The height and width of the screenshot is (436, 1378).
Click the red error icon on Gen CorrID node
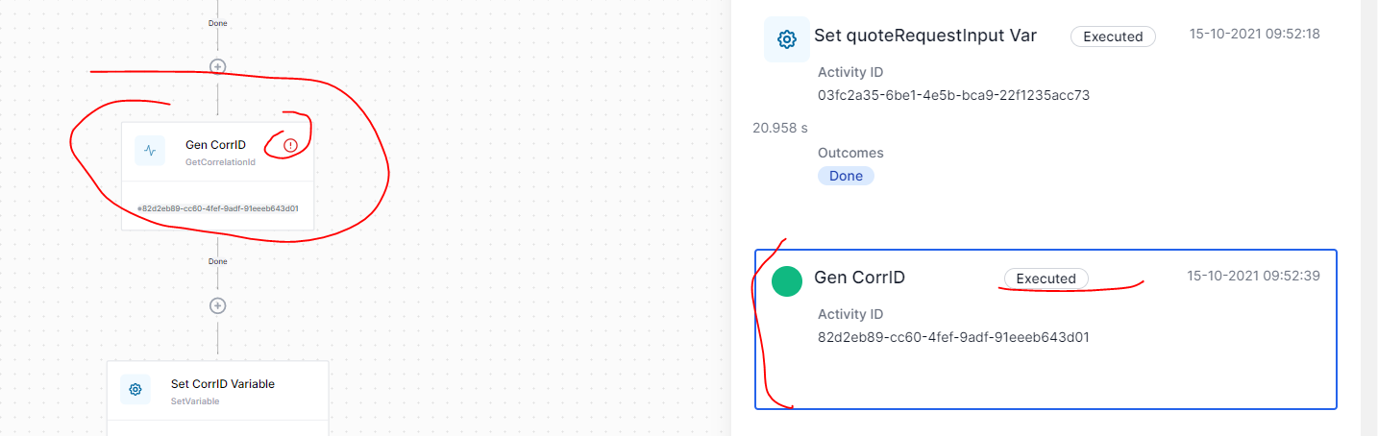[x=290, y=145]
